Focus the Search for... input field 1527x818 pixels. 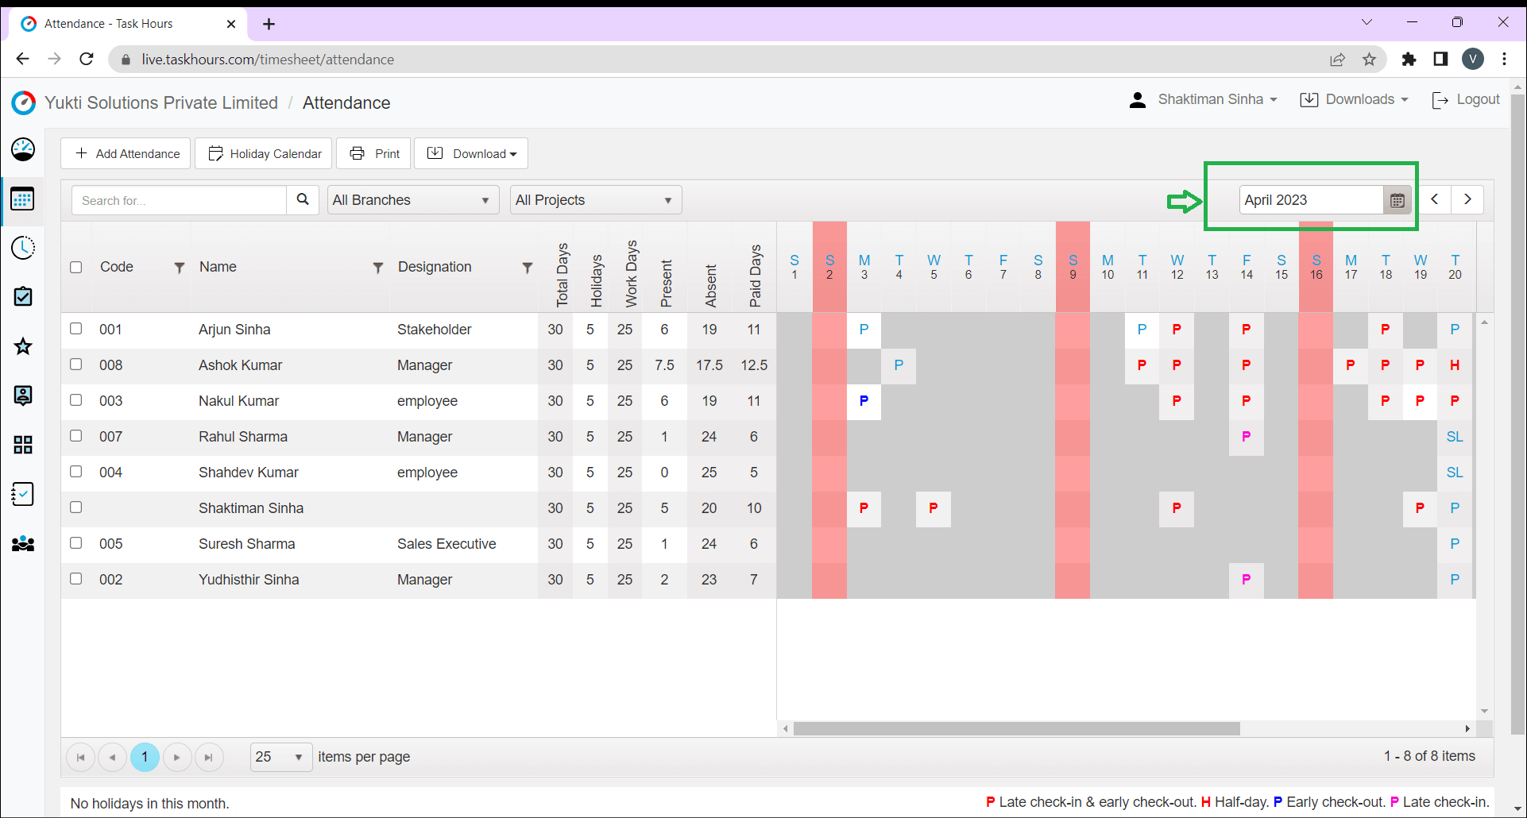[180, 200]
